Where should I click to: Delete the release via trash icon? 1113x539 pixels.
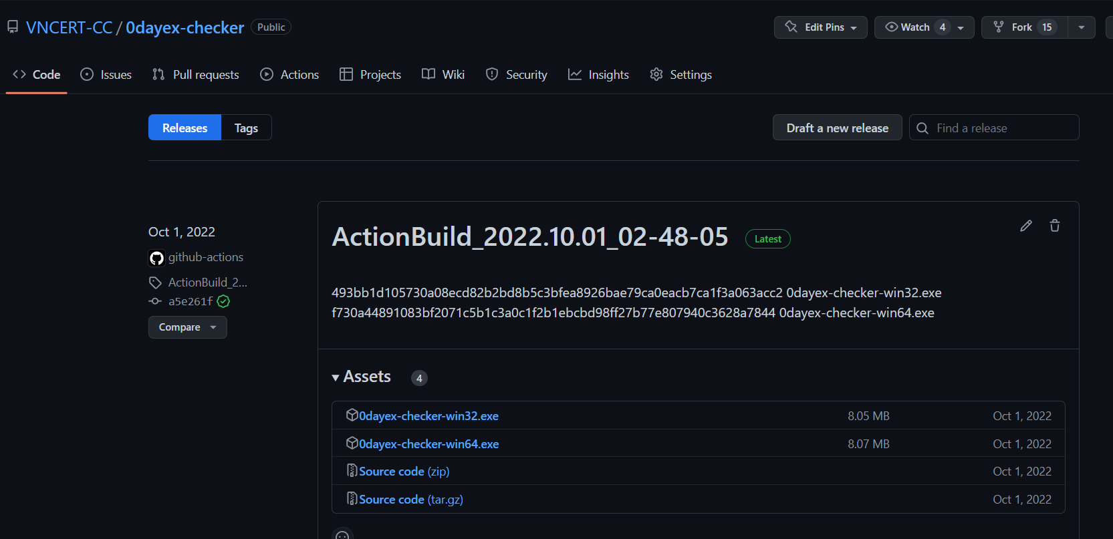pyautogui.click(x=1055, y=226)
